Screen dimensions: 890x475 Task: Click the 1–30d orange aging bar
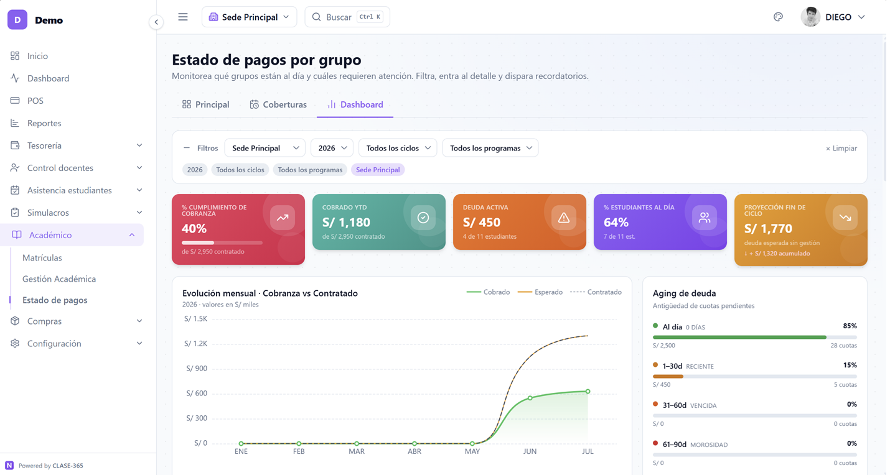tap(668, 377)
